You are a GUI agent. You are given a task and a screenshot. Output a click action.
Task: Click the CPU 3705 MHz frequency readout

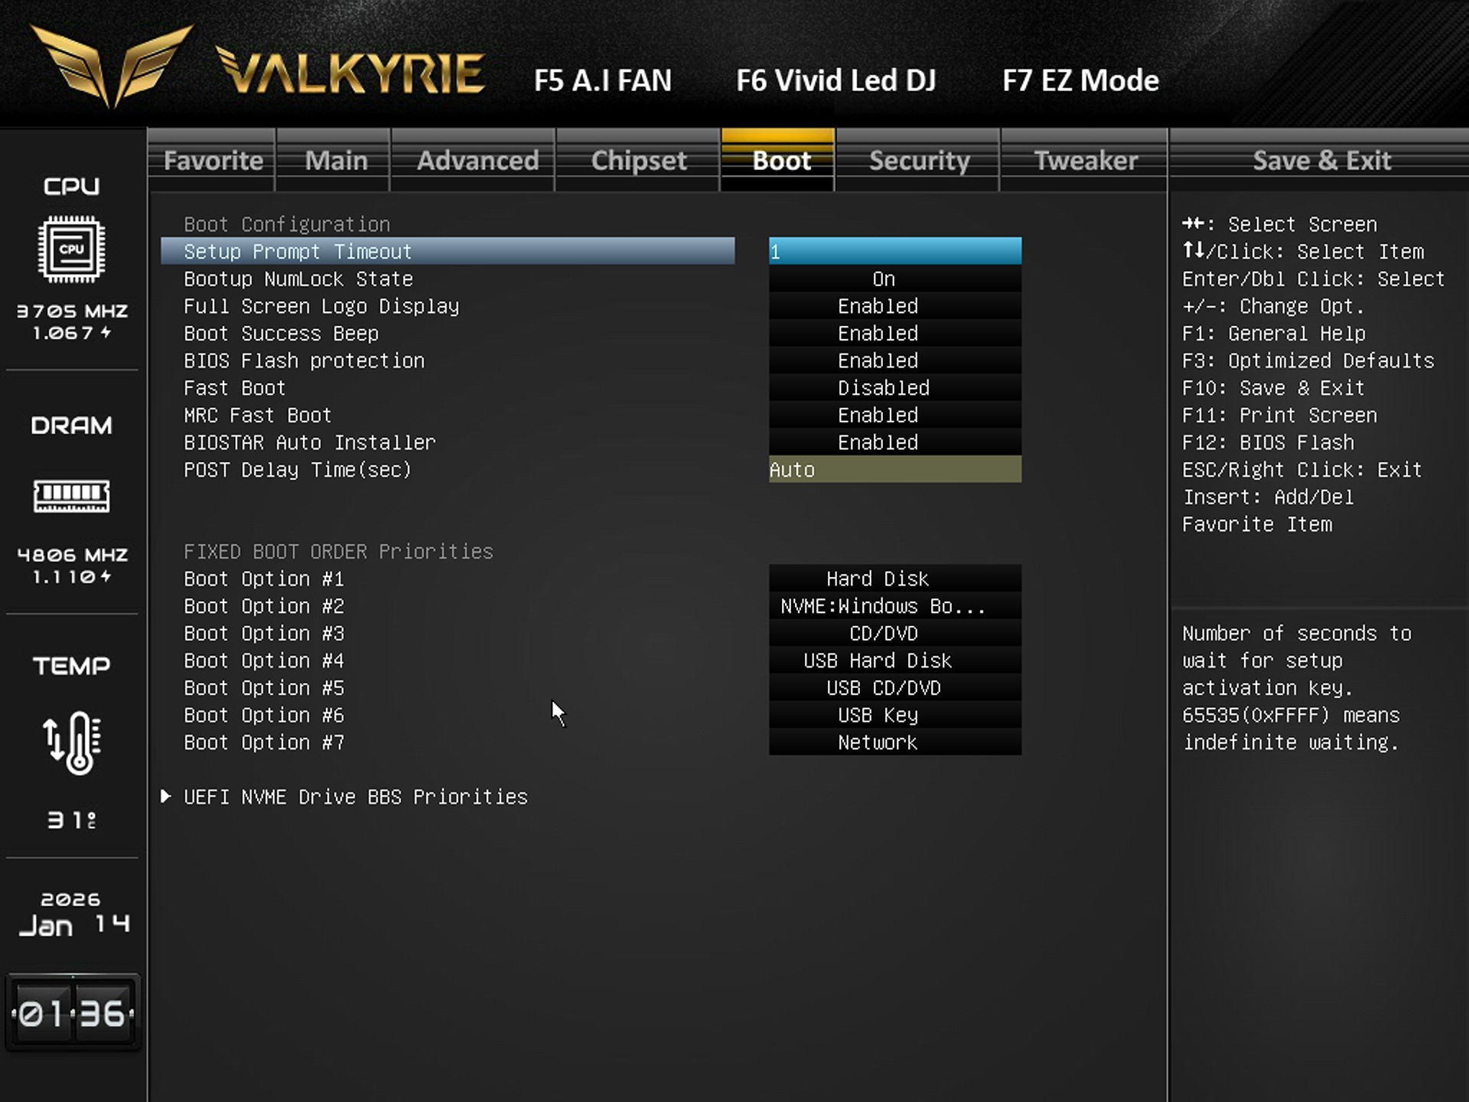tap(72, 311)
